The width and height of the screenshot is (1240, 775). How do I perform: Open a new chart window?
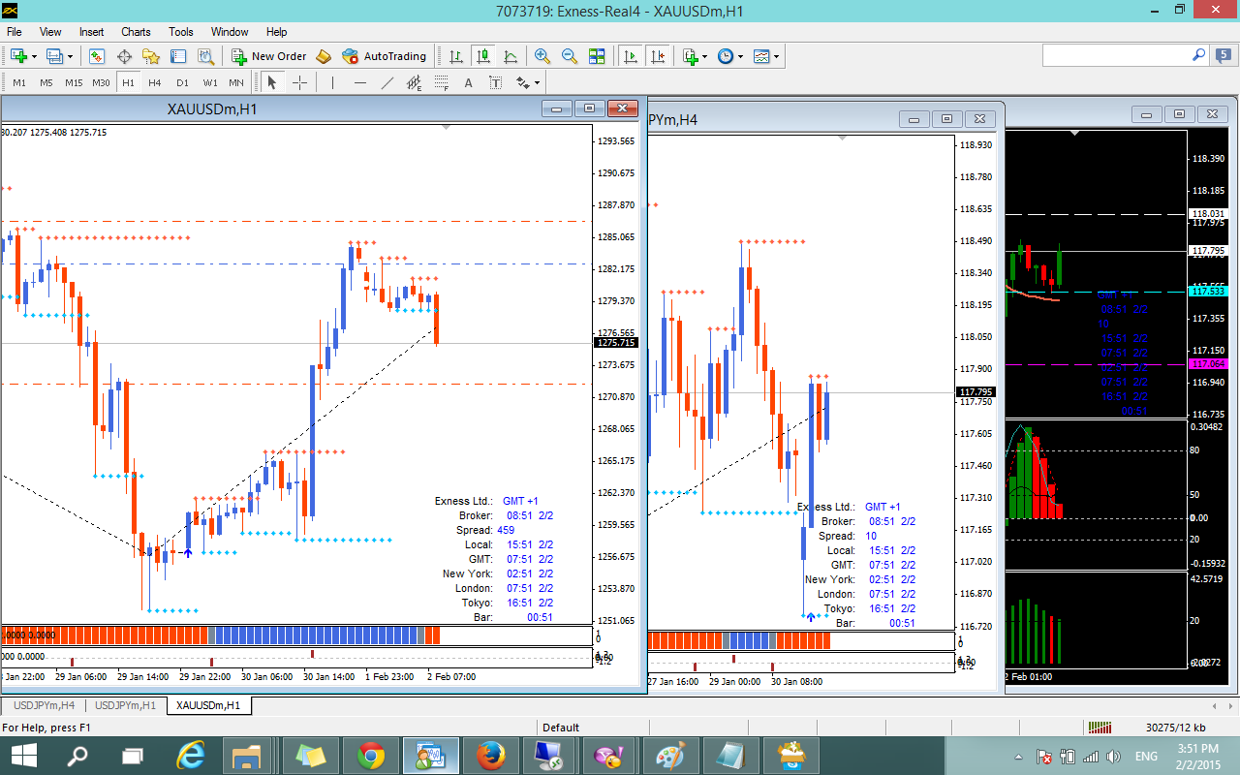[x=18, y=56]
